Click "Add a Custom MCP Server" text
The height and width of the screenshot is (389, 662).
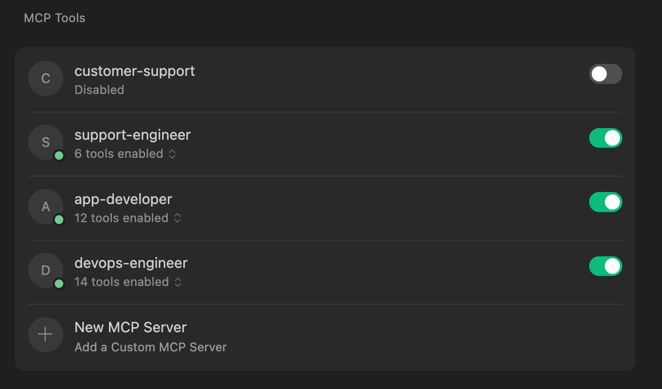click(151, 347)
